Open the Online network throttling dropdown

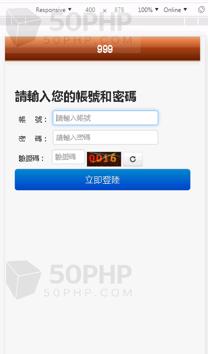pyautogui.click(x=175, y=9)
